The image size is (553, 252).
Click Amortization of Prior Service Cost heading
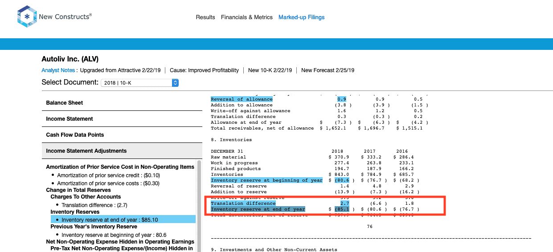point(120,167)
